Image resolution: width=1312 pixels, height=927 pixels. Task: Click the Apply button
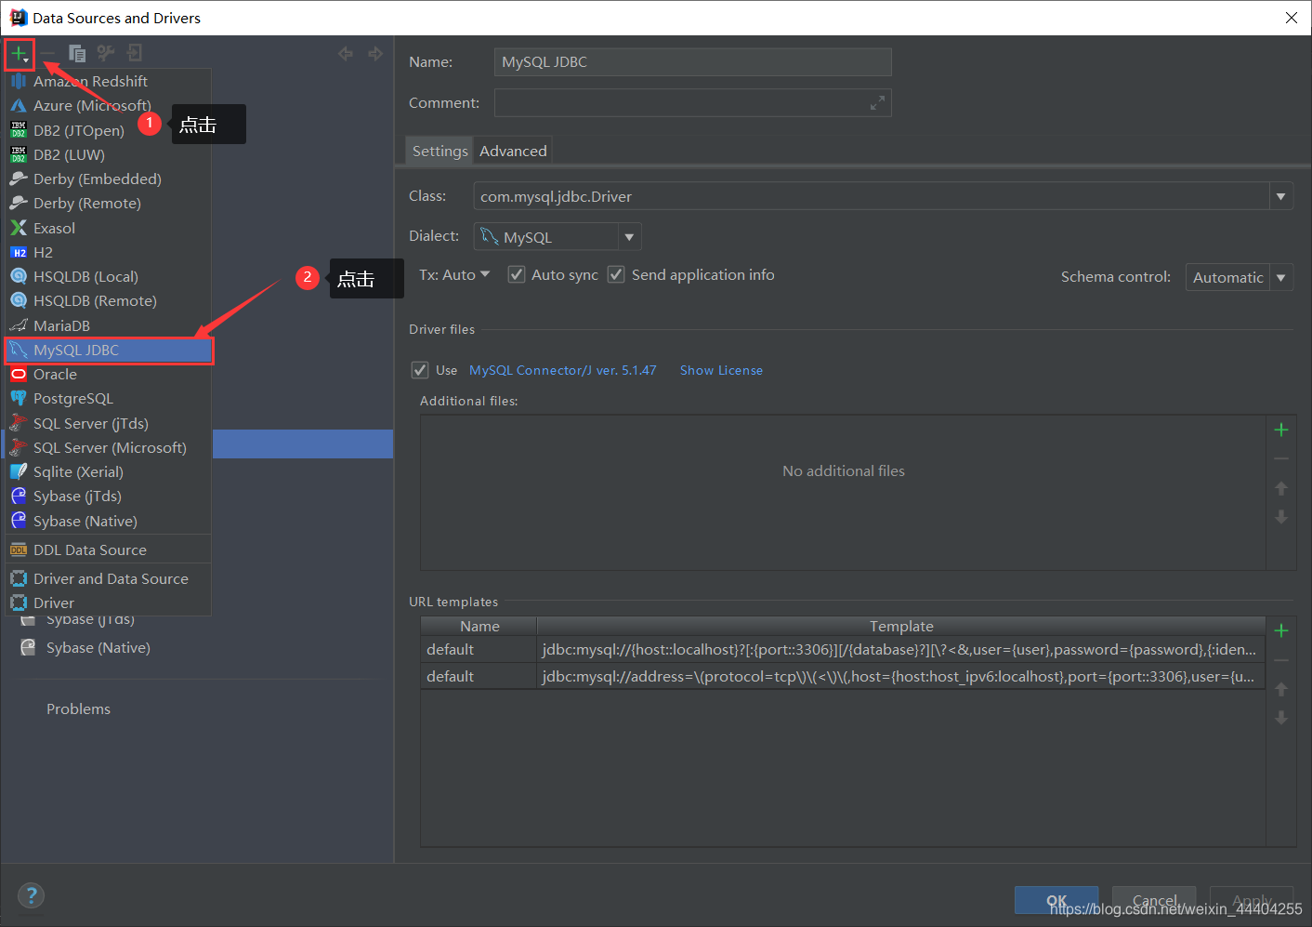[1252, 900]
